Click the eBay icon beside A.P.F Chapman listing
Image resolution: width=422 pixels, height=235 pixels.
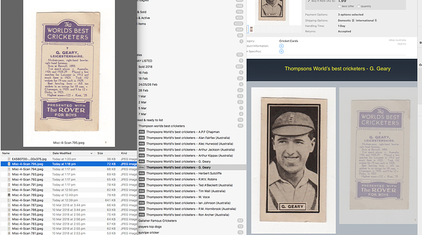pos(141,132)
